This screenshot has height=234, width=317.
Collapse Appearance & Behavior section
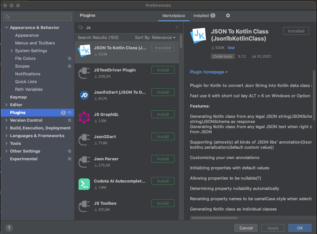coord(6,27)
